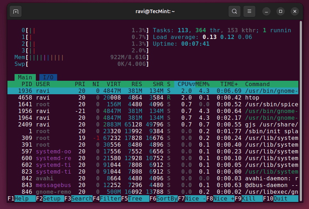
Task: Maximize the terminal window
Action: pyautogui.click(x=281, y=11)
